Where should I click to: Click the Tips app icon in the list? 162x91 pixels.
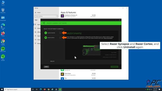pyautogui.click(x=62, y=79)
